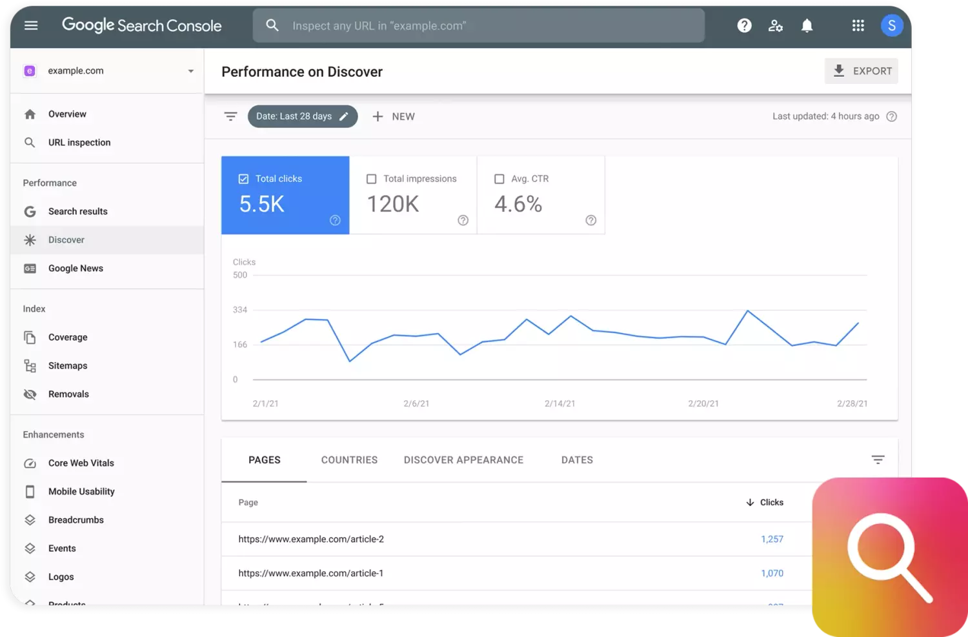The height and width of the screenshot is (637, 968).
Task: Click the 1,257 clicks link for article-2
Action: [x=772, y=539]
